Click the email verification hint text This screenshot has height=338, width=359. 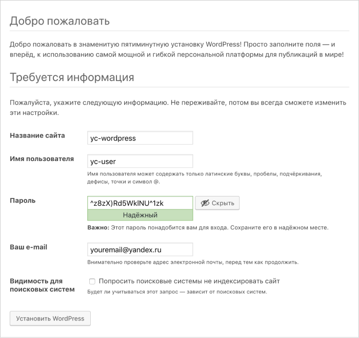193,262
